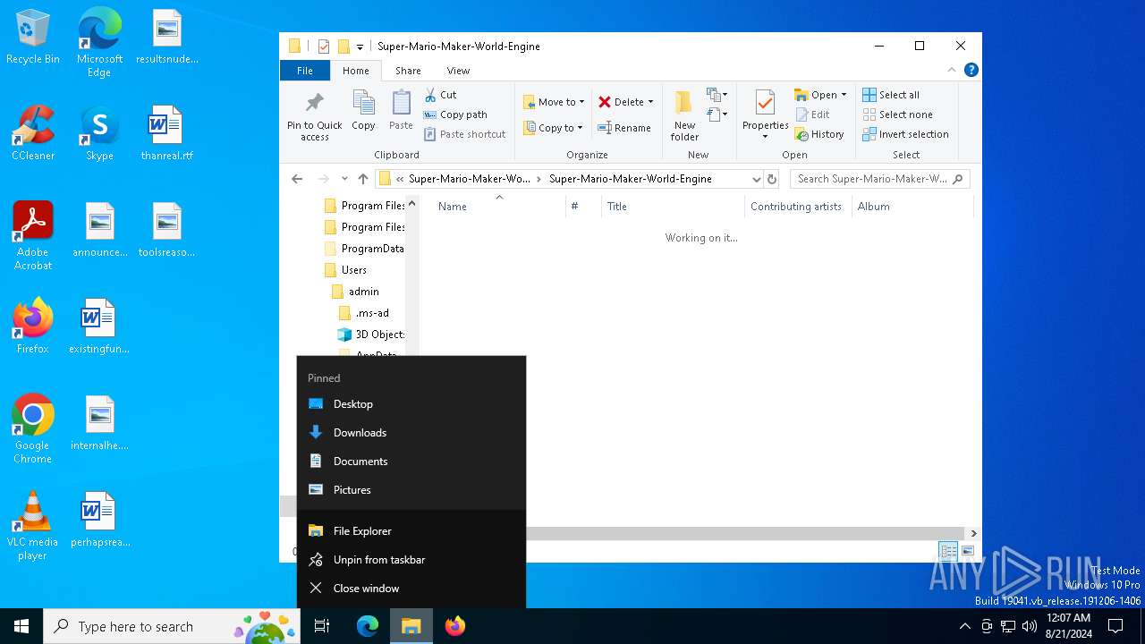
Task: Open the File tab
Action: click(x=305, y=71)
